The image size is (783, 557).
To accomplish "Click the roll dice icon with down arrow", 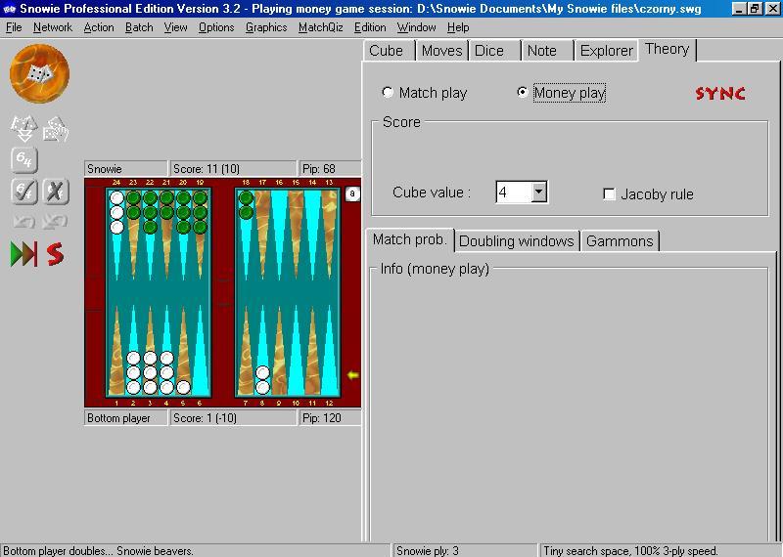I will click(23, 128).
